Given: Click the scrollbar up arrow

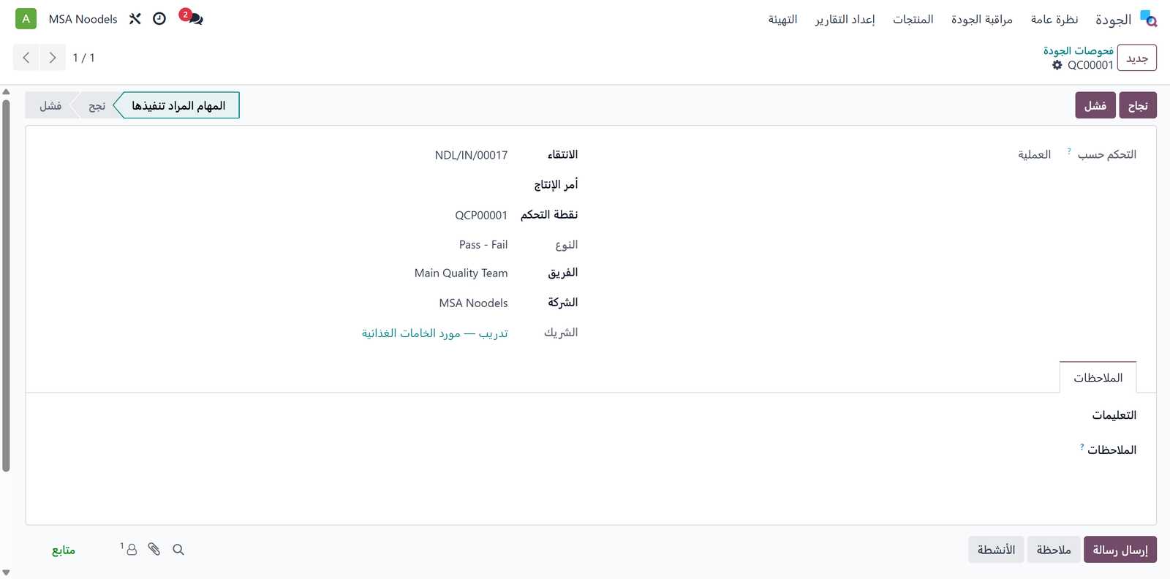Looking at the screenshot, I should 6,92.
